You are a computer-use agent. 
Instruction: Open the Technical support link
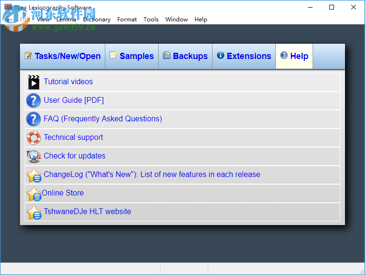coord(73,137)
